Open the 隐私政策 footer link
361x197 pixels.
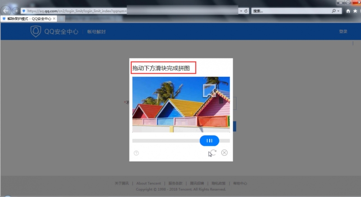[218, 183]
